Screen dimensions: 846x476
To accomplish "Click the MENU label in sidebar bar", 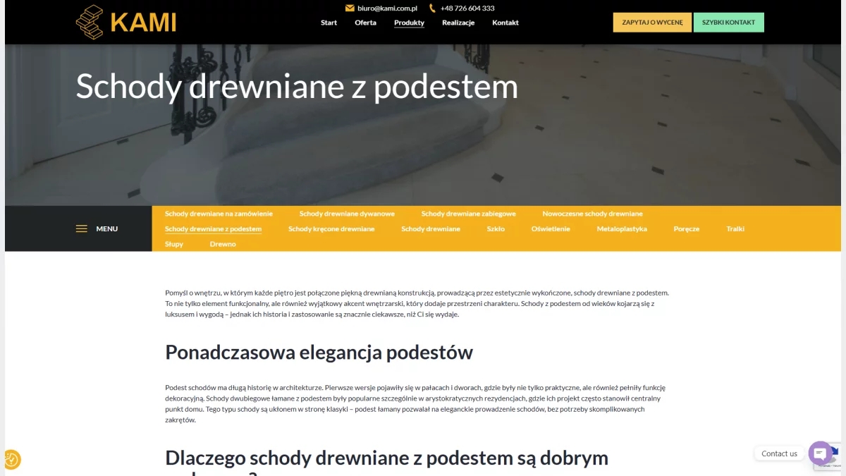I will point(107,228).
